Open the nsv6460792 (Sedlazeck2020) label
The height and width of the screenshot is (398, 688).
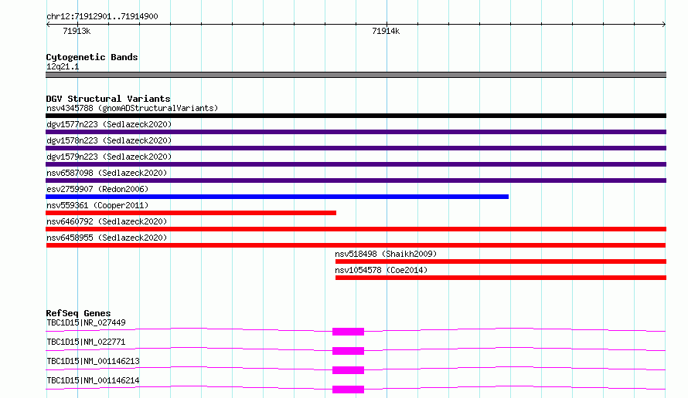point(107,221)
